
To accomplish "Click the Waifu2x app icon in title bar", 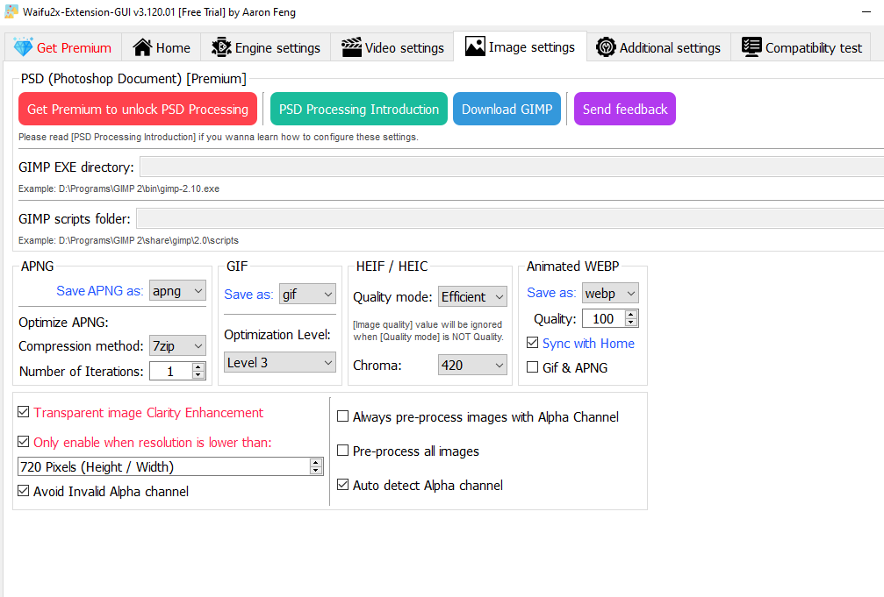I will tap(11, 11).
